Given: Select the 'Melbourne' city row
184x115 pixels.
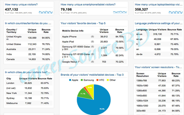Looking at the screenshot, I should pos(29,103).
